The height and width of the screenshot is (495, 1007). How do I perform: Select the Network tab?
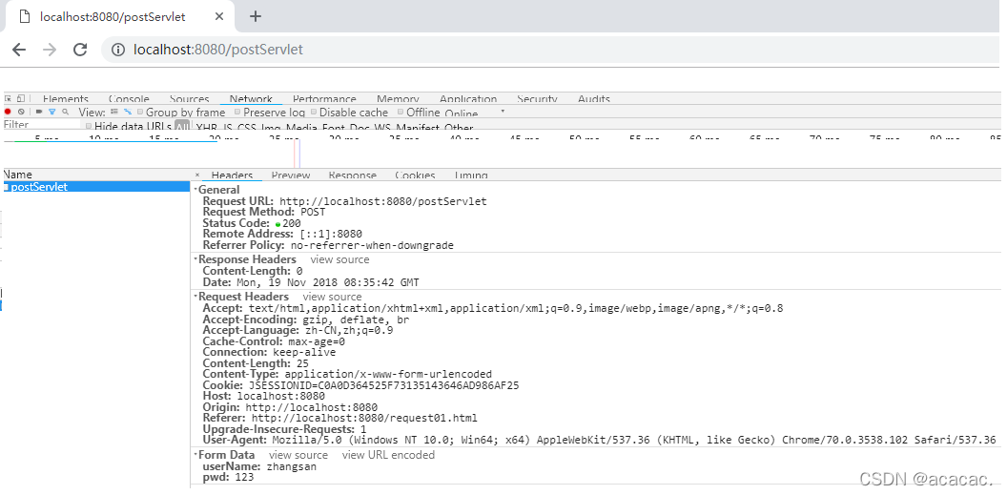[251, 99]
